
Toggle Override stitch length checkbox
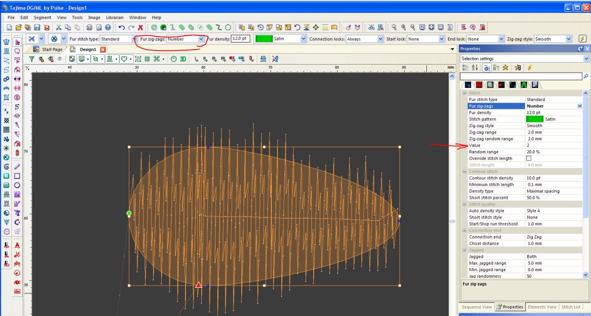[x=529, y=158]
